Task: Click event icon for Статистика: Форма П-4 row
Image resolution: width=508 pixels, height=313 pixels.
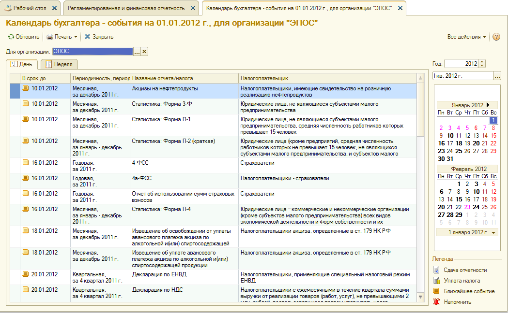Action: 26,209
